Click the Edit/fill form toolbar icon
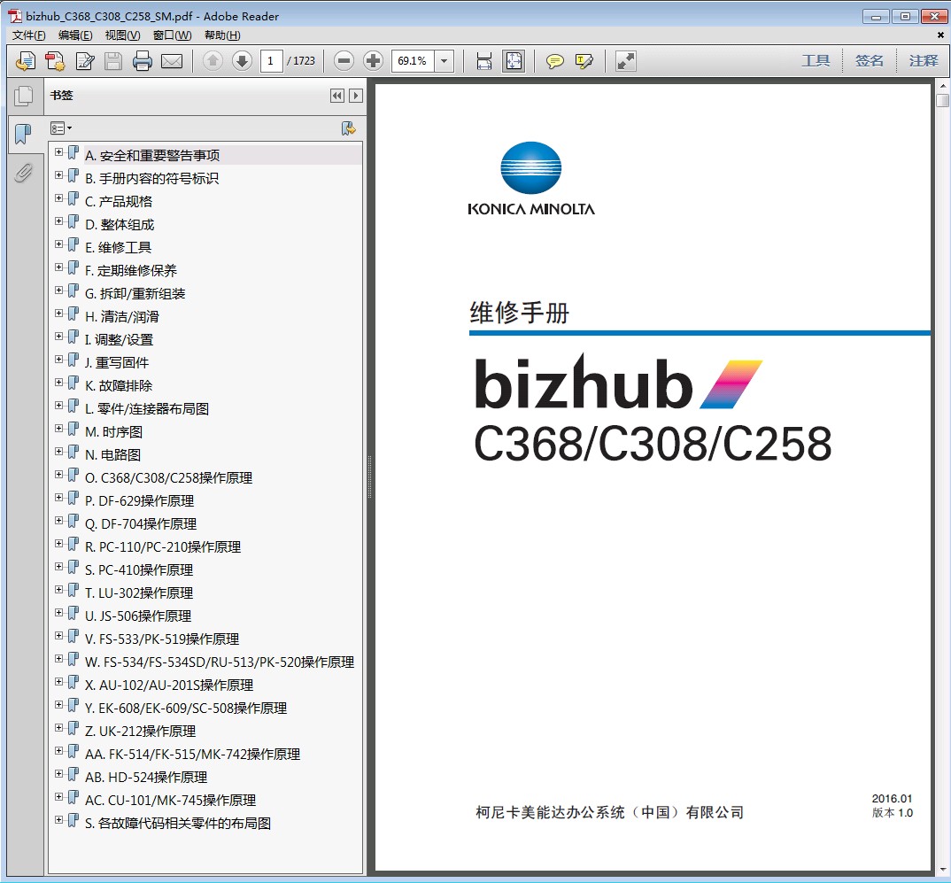This screenshot has width=951, height=883. tap(84, 61)
